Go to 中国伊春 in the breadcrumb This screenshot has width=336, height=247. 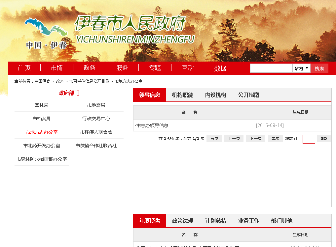click(x=42, y=81)
